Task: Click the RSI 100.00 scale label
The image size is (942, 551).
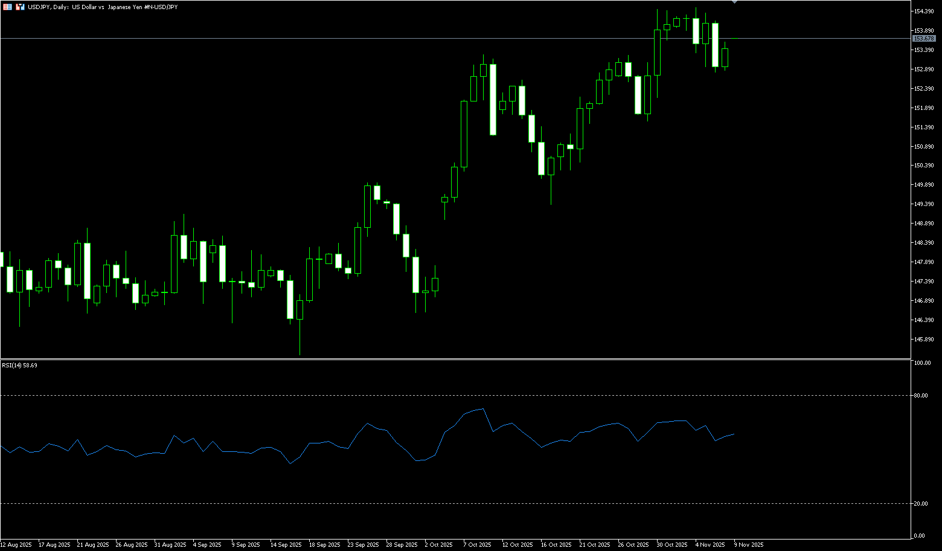Action: (922, 363)
